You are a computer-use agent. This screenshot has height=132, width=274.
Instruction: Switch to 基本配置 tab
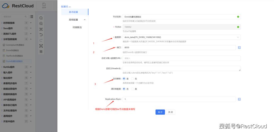pos(75,12)
